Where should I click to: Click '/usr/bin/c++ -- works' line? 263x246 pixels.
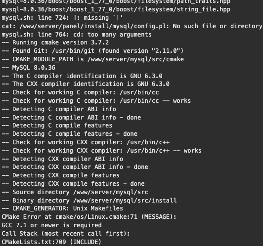(101, 151)
